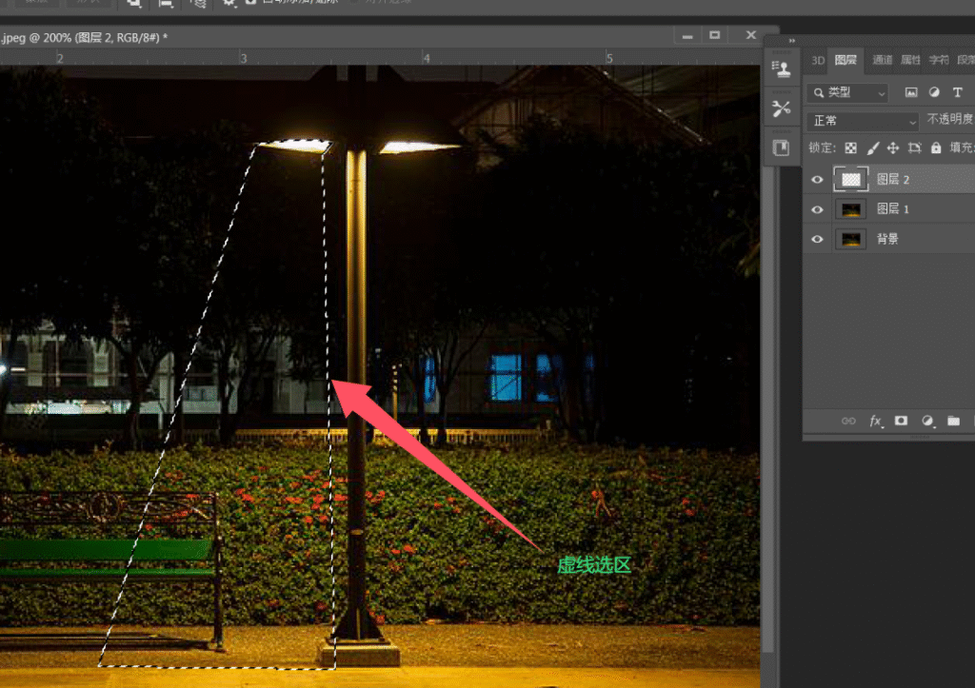Filter layers by pixel layer icon
The height and width of the screenshot is (688, 975).
pyautogui.click(x=911, y=92)
